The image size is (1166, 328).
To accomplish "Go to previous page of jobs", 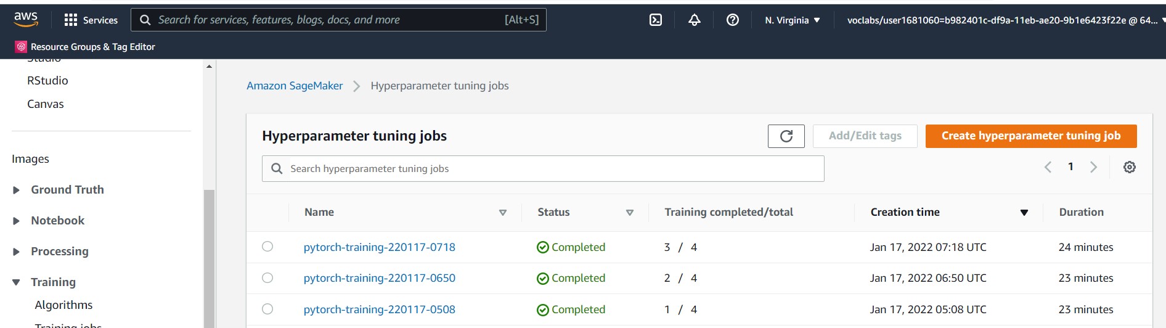I will pyautogui.click(x=1048, y=167).
